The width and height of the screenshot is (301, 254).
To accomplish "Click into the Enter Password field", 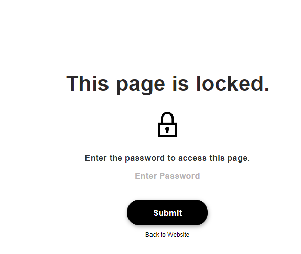I will tap(167, 176).
